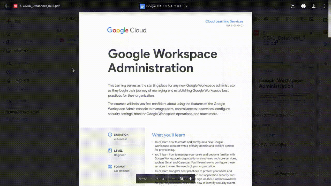Click the "What you'll learn" heading

tap(169, 135)
